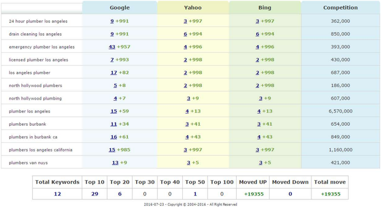Image resolution: width=381 pixels, height=209 pixels.
Task: Click Bing rank 3 for plumbers burbank
Action: point(259,124)
